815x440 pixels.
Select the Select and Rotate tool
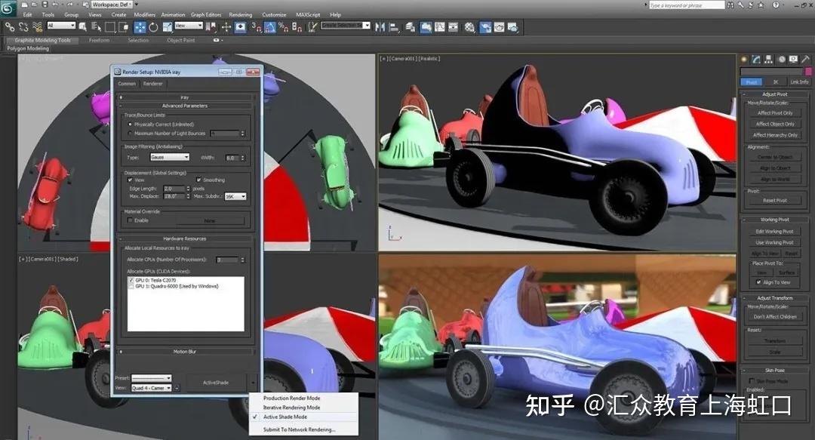click(x=155, y=27)
